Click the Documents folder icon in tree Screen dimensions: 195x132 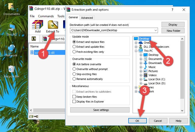pyautogui.click(x=145, y=59)
